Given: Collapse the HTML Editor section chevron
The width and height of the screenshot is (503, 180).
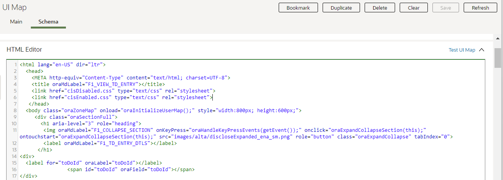Looking at the screenshot, I should [x=481, y=50].
